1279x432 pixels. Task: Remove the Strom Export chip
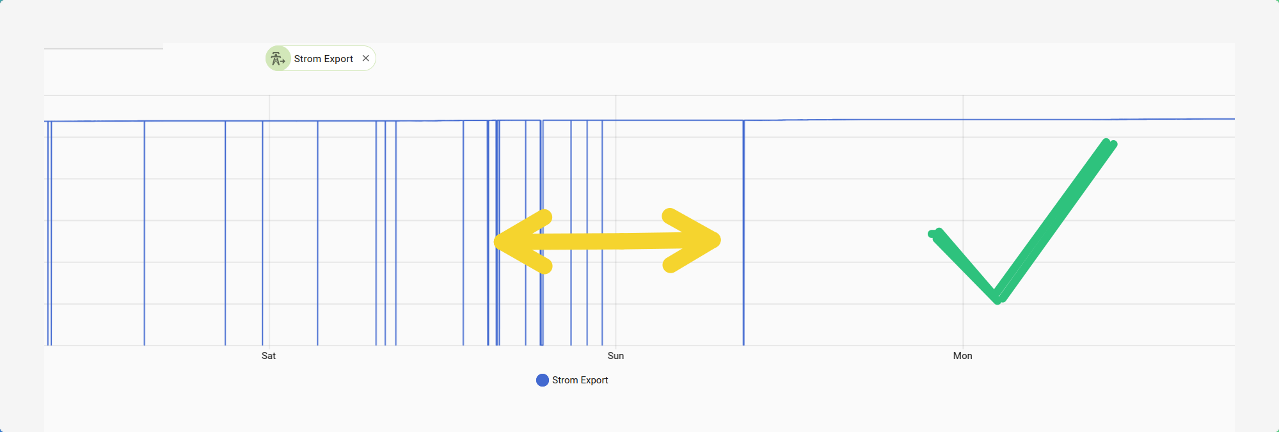[366, 58]
